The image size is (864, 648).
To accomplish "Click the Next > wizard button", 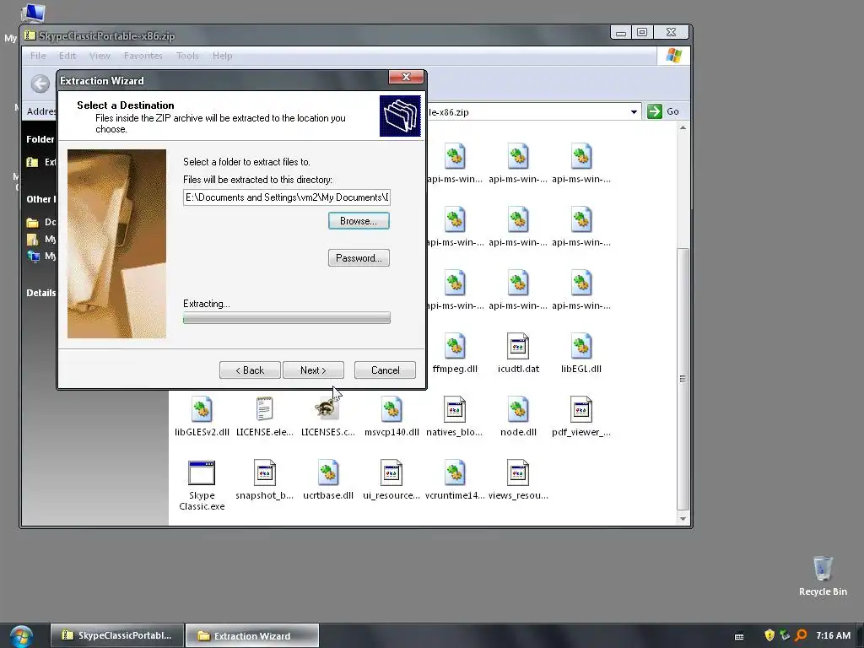I will click(x=313, y=370).
